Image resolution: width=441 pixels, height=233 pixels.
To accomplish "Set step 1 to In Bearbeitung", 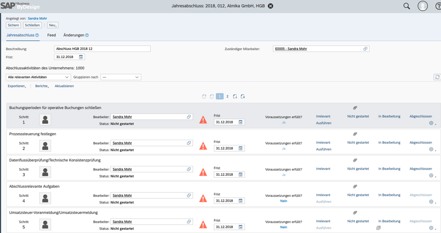I will [x=389, y=116].
